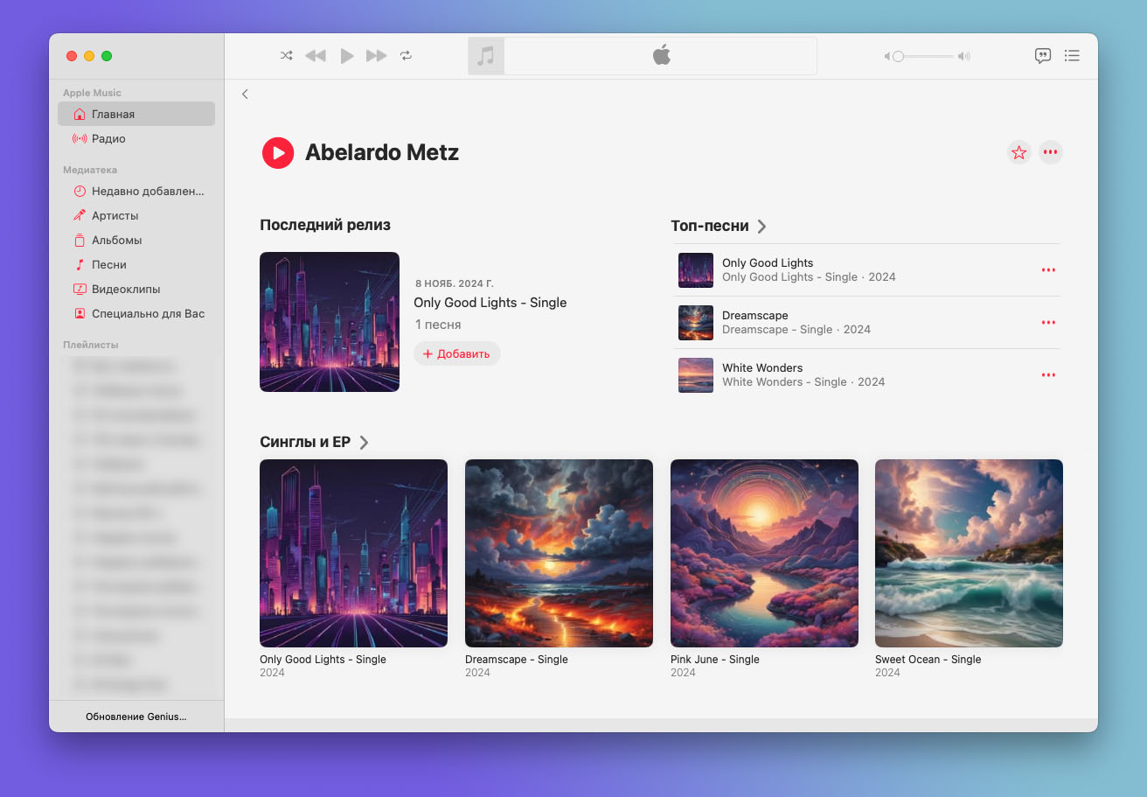
Task: Open Артисты in the sidebar
Action: (136, 215)
